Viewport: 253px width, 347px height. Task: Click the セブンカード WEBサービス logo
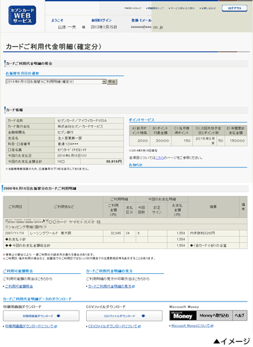coord(22,15)
